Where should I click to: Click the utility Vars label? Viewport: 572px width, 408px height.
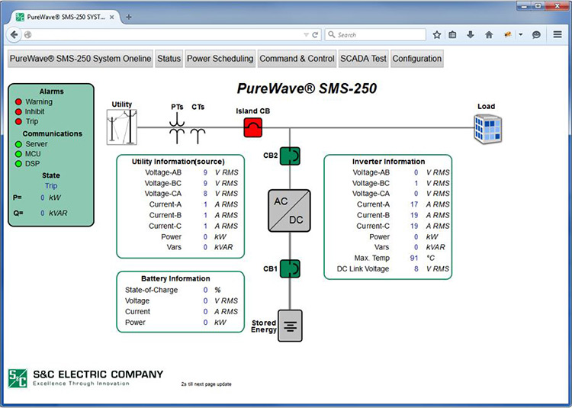[174, 247]
